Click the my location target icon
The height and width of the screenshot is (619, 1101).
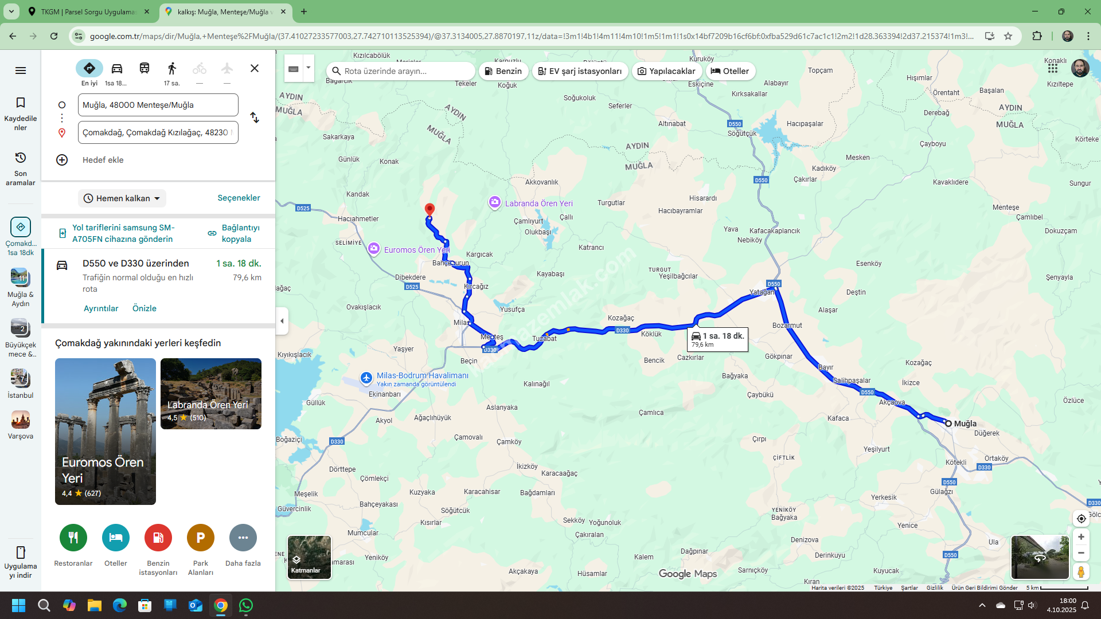pyautogui.click(x=1081, y=519)
